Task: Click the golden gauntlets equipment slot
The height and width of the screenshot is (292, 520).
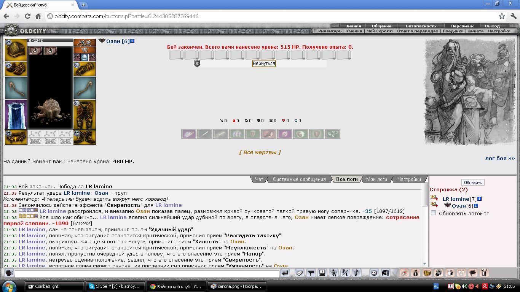Action: (85, 69)
